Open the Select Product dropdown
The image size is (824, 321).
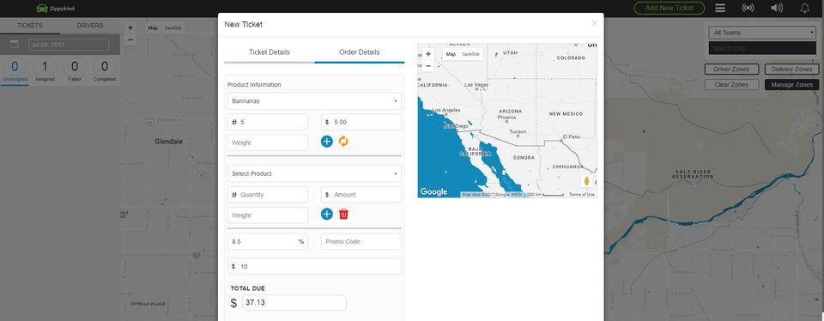(314, 174)
